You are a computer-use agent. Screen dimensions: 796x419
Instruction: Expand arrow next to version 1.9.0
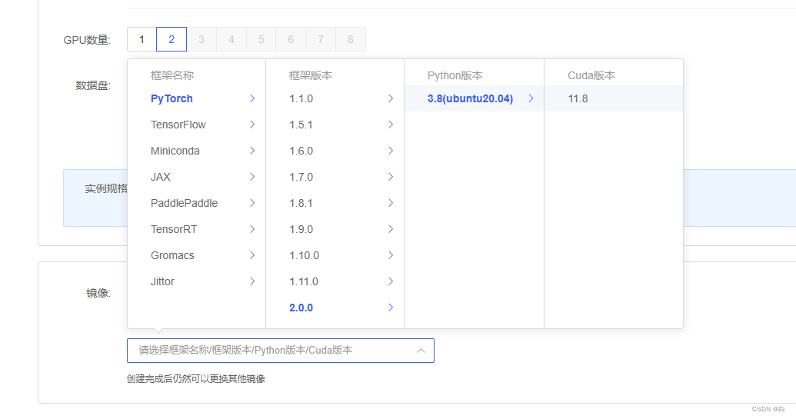(391, 229)
